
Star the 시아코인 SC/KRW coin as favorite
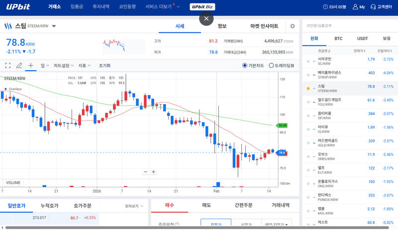308,59
